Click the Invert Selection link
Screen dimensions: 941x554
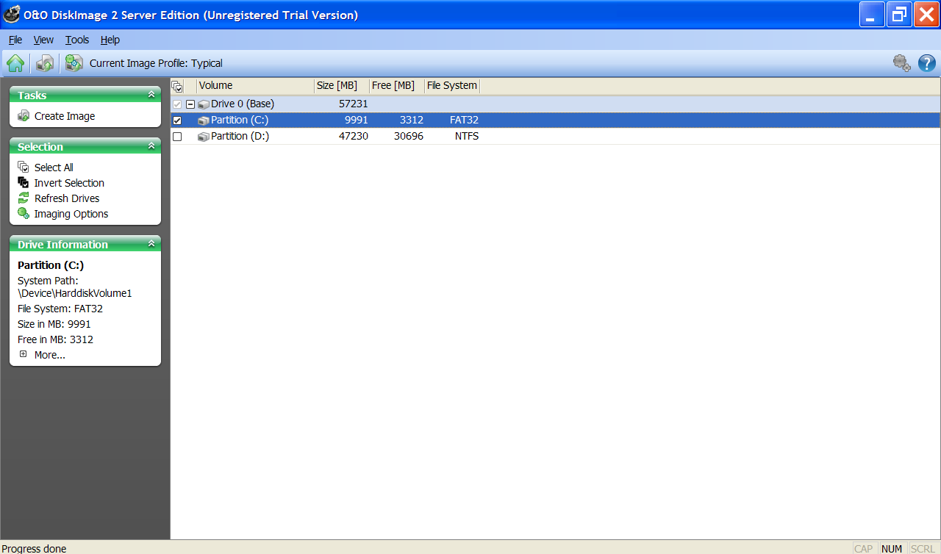tap(69, 183)
